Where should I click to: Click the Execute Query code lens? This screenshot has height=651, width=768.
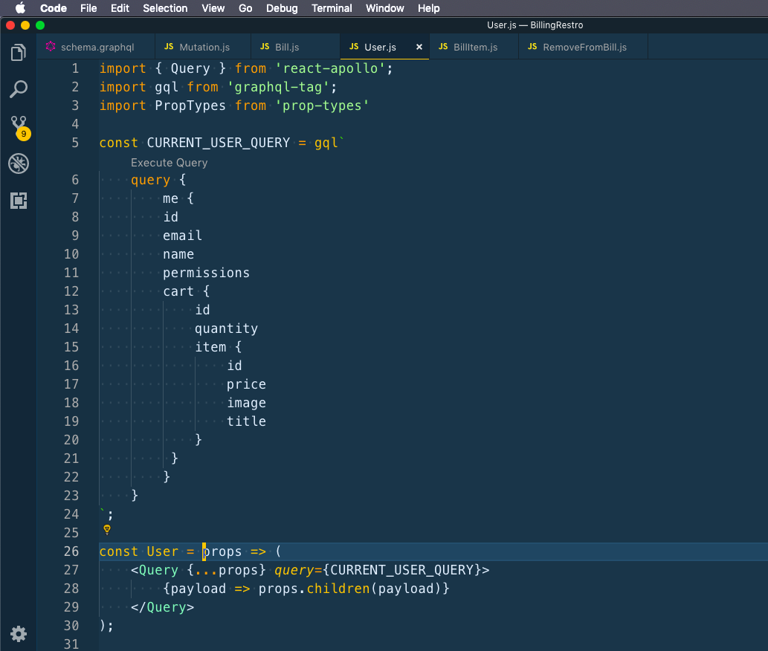pyautogui.click(x=169, y=163)
